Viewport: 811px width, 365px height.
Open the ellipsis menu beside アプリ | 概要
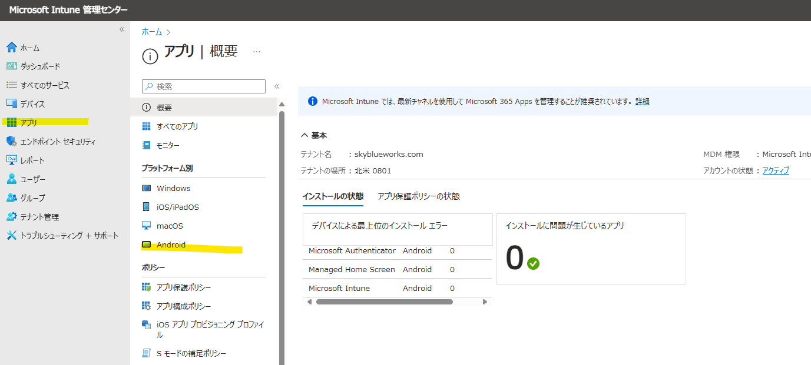[x=257, y=52]
